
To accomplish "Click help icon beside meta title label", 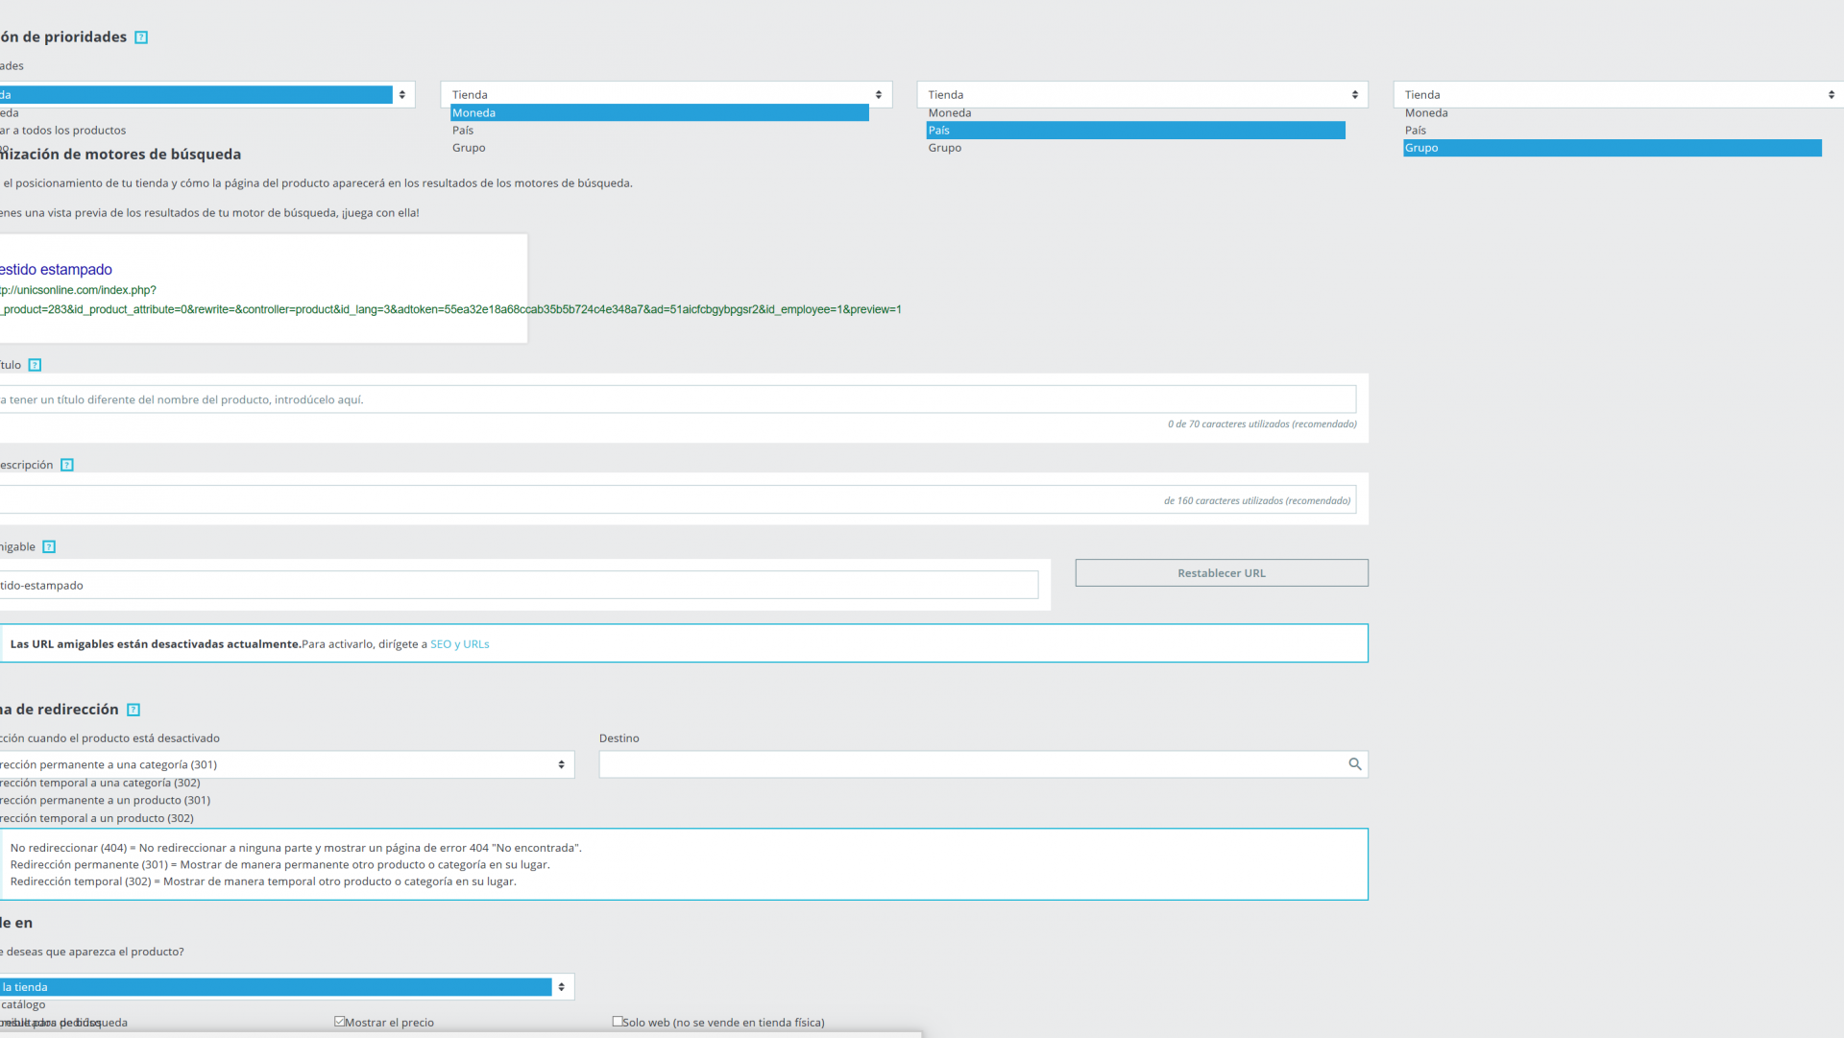I will (x=35, y=365).
